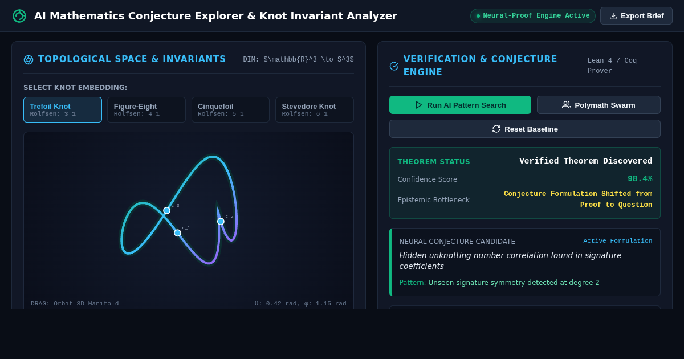
Task: Click the THEOREM STATUS heading
Action: [x=434, y=162]
